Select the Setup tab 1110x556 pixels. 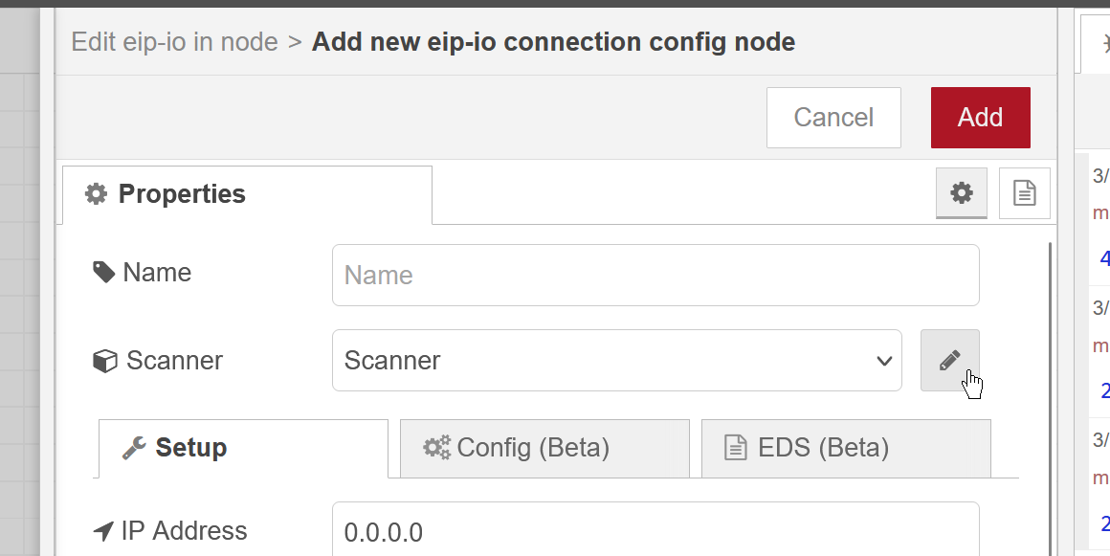[x=243, y=449]
